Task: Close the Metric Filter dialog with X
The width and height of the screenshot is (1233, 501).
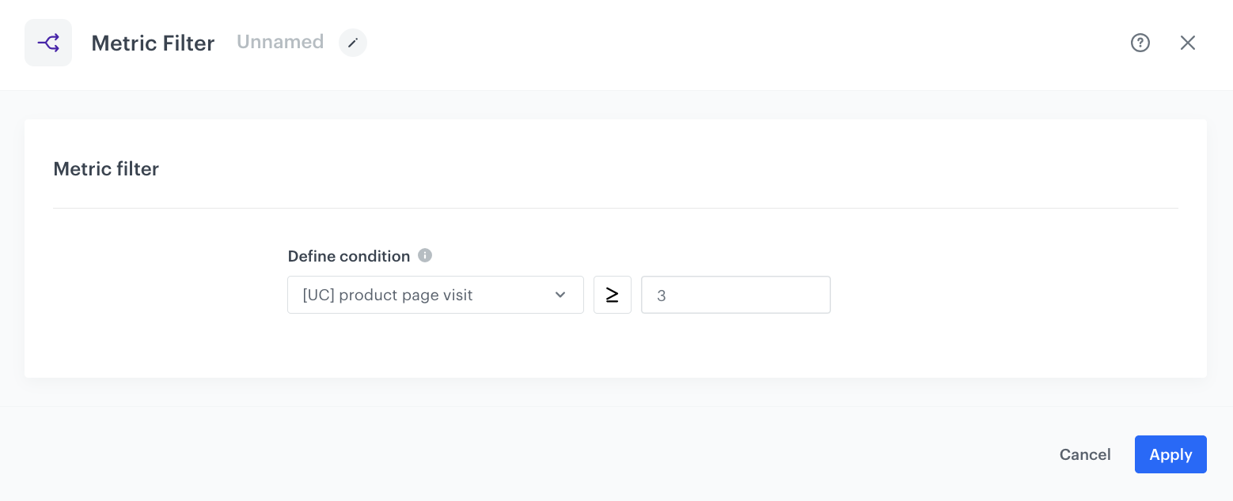Action: pyautogui.click(x=1187, y=43)
